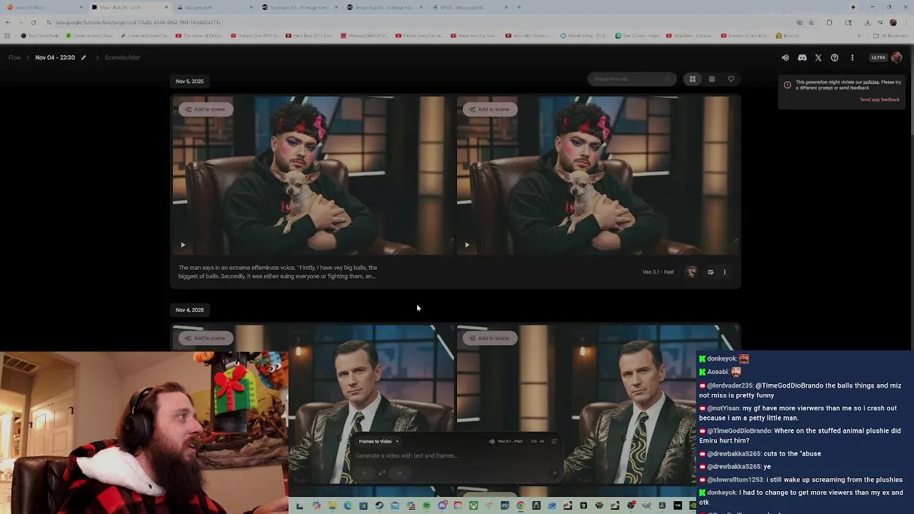Go to Flow home in breadcrumb

coord(14,57)
